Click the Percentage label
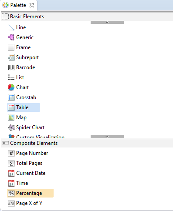Viewport: 173px width, 211px height. click(29, 193)
